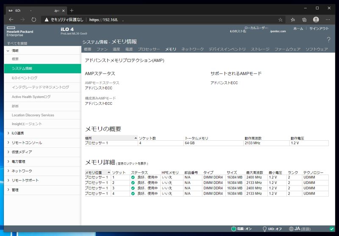339x236 pixels.
Task: Open インテグレーテッドマネジメントログ in sidebar
Action: 42,87
